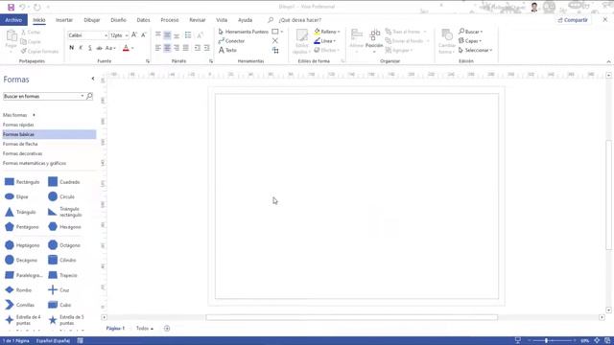Collapse the ribbon with the chevron
The height and width of the screenshot is (345, 614).
click(x=608, y=61)
